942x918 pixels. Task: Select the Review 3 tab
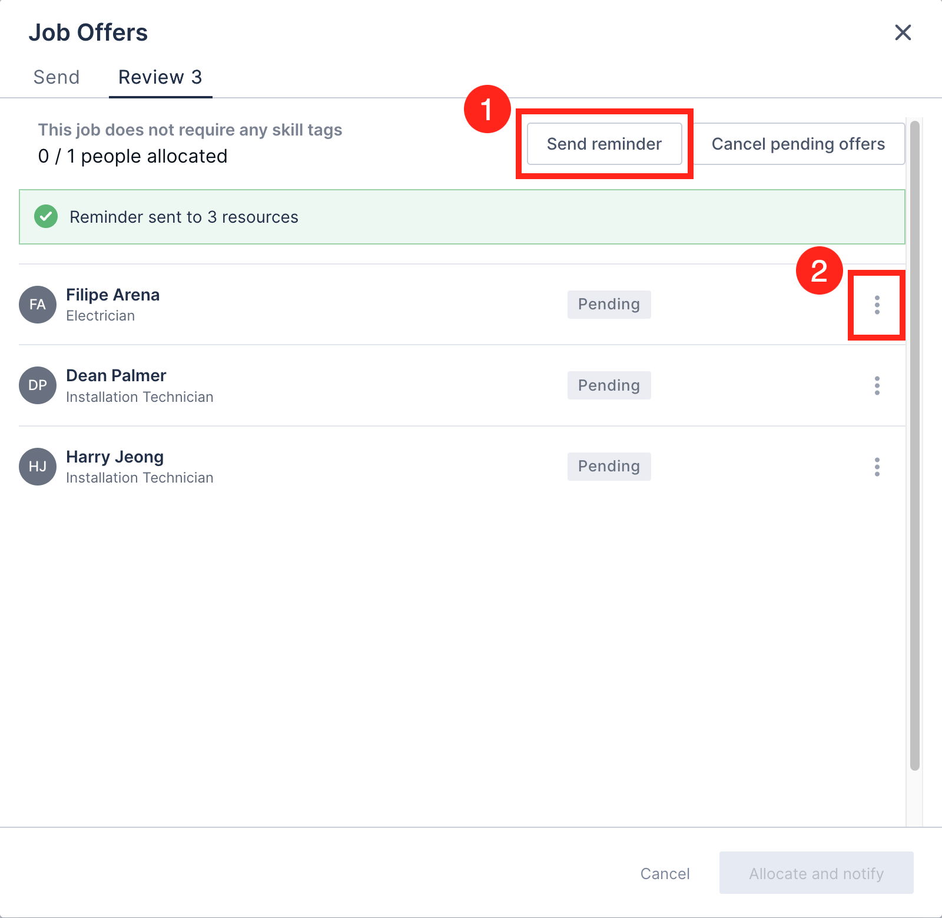pos(160,77)
